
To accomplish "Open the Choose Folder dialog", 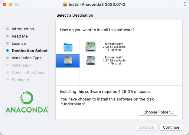I will 158,112.
